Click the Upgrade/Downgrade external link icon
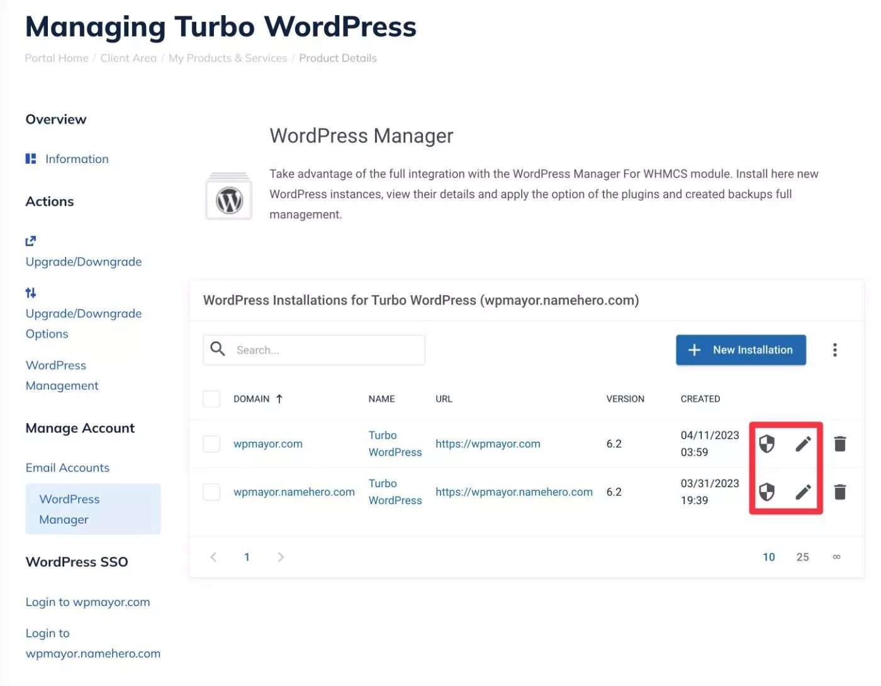 pyautogui.click(x=30, y=241)
